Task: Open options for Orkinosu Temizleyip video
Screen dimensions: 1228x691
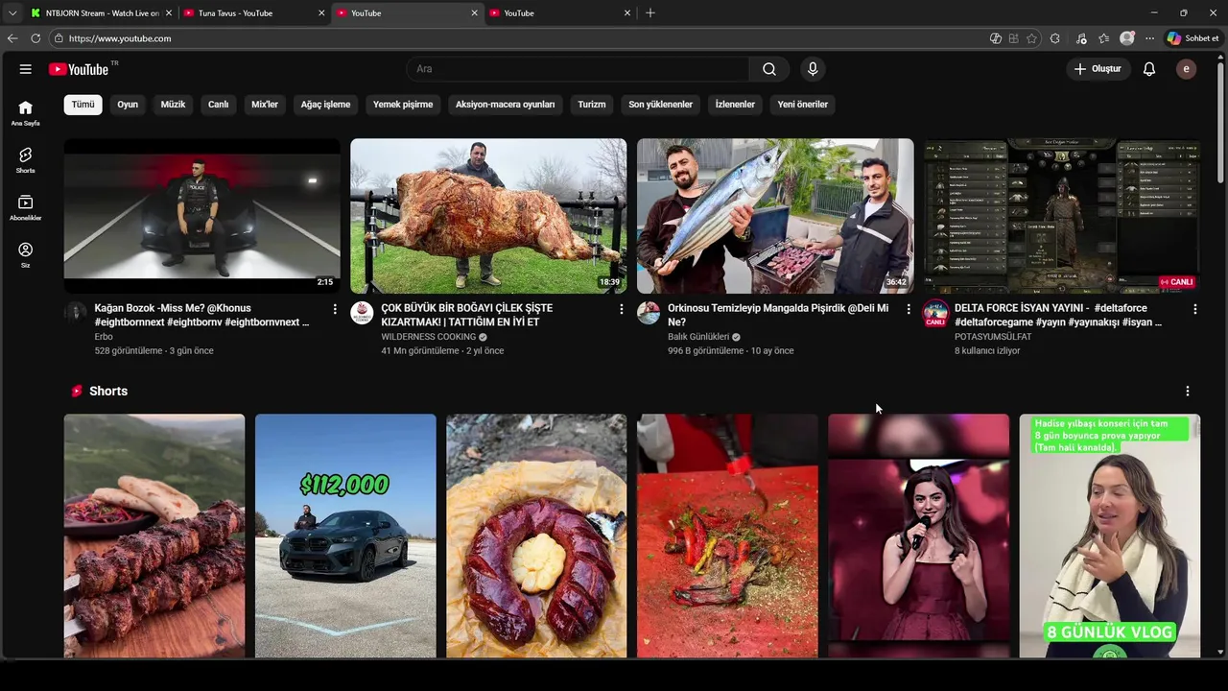Action: tap(909, 309)
